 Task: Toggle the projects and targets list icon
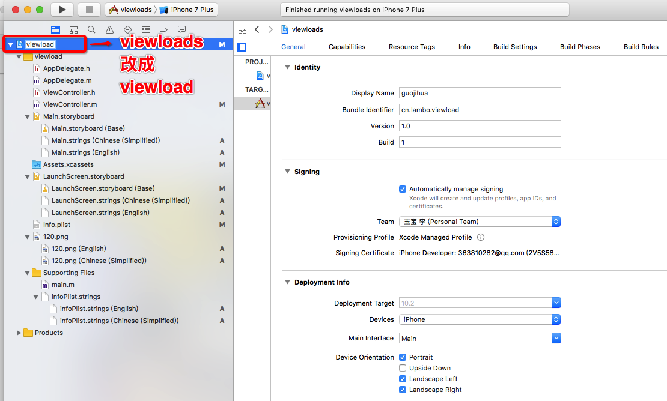pos(242,47)
